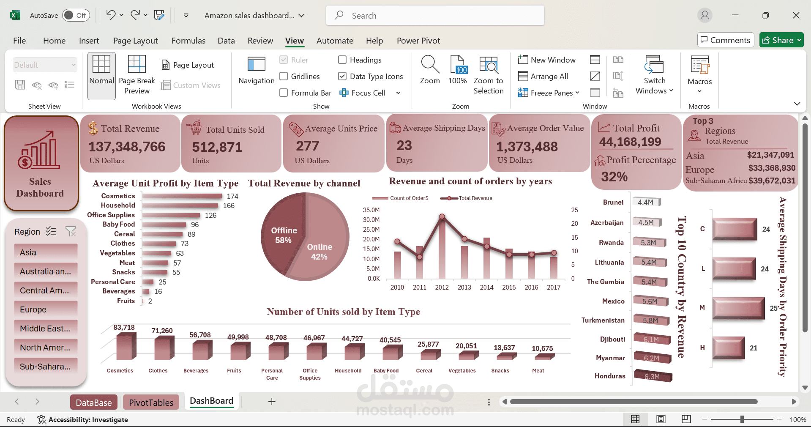The height and width of the screenshot is (427, 811).
Task: Open the Switch Windows dropdown
Action: [x=654, y=75]
